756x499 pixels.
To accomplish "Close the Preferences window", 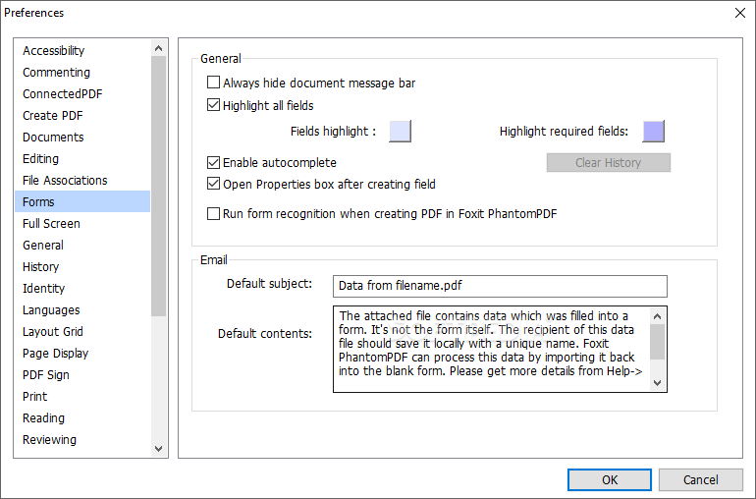I will 740,13.
